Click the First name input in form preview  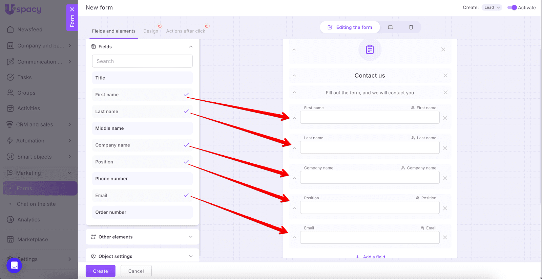tap(370, 117)
